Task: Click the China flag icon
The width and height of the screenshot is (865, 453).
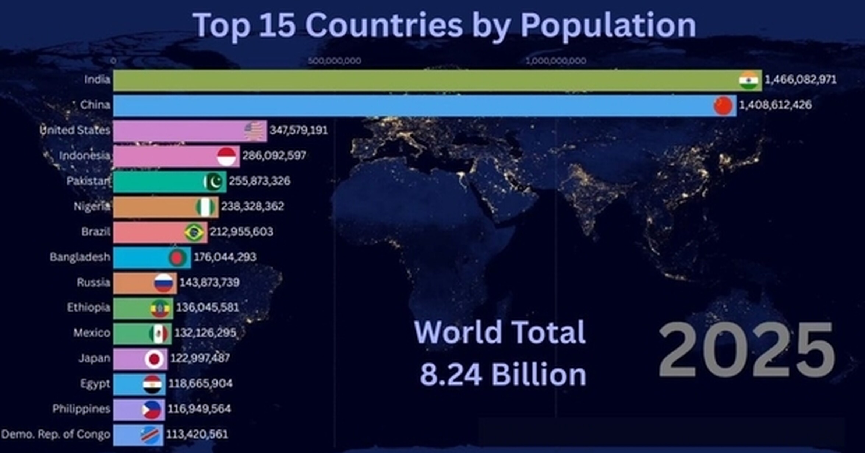Action: pos(723,106)
